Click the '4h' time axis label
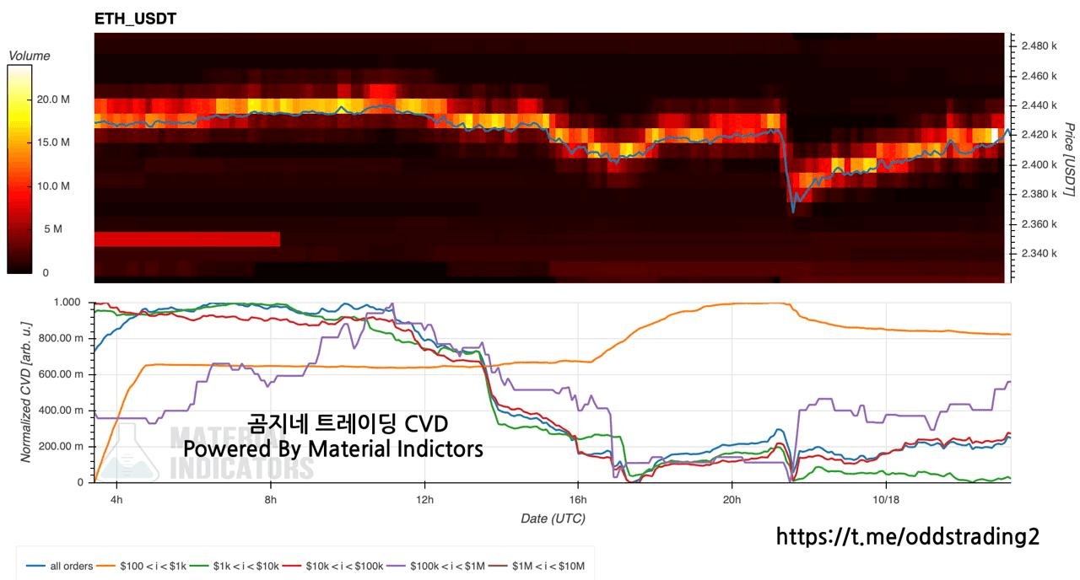The width and height of the screenshot is (1080, 580). pyautogui.click(x=116, y=500)
